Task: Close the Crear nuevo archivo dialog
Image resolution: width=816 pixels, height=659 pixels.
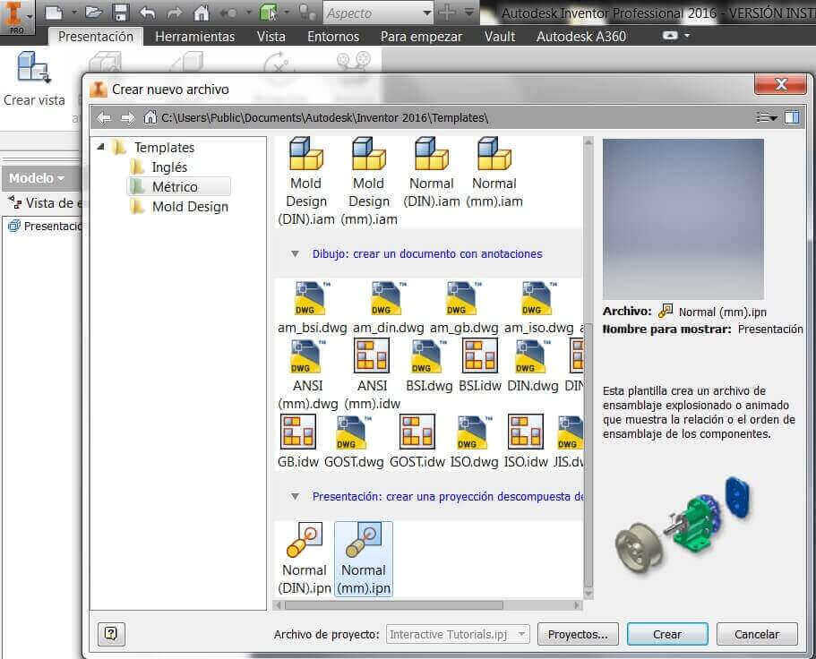Action: [x=780, y=84]
